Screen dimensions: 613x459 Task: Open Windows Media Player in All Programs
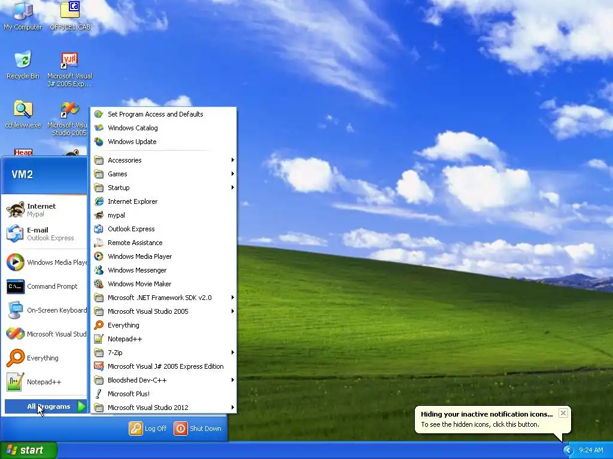(x=164, y=256)
